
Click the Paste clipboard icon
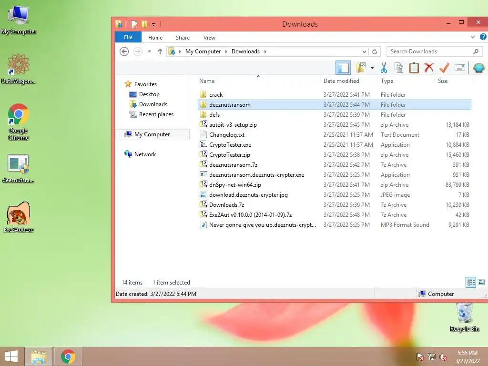pyautogui.click(x=414, y=68)
